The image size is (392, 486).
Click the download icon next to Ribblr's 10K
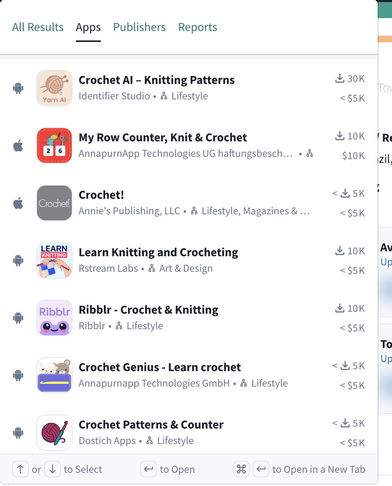340,308
